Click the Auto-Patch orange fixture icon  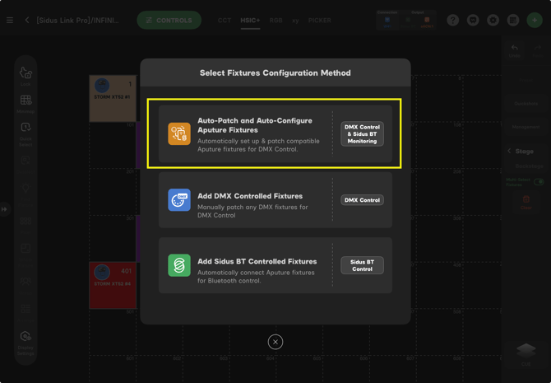coord(178,133)
